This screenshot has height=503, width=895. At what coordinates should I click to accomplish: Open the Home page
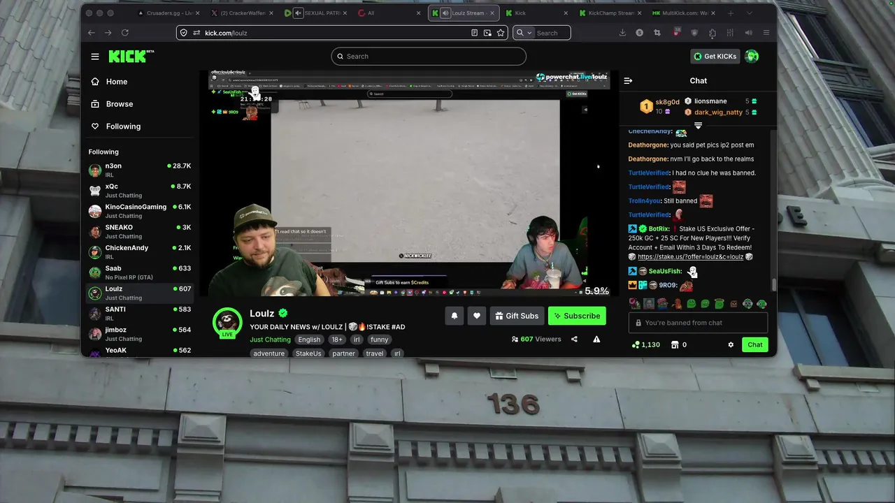pos(139,82)
